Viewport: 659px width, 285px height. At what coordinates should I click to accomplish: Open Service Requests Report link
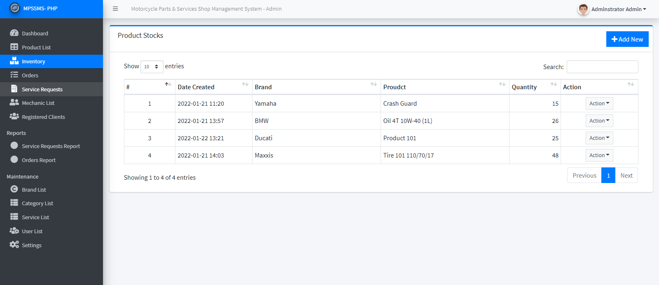pos(51,146)
